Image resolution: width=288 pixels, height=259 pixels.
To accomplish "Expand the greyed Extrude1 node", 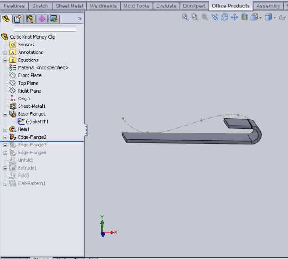I will [x=5, y=169].
